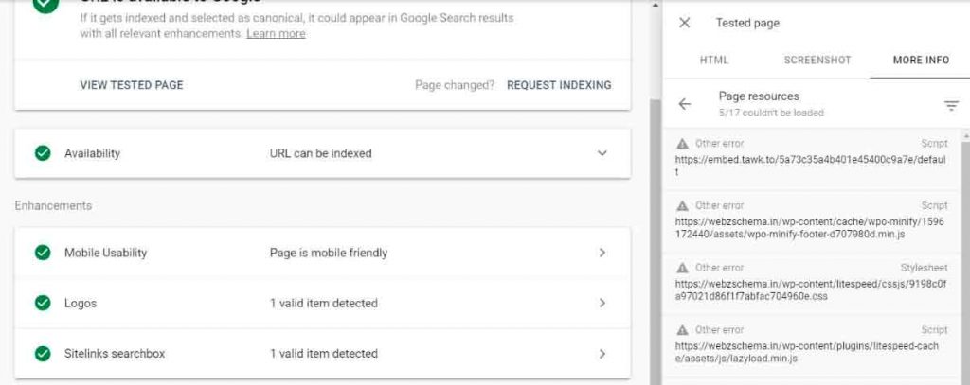The width and height of the screenshot is (970, 385).
Task: Switch to the Screenshot tab
Action: 817,61
